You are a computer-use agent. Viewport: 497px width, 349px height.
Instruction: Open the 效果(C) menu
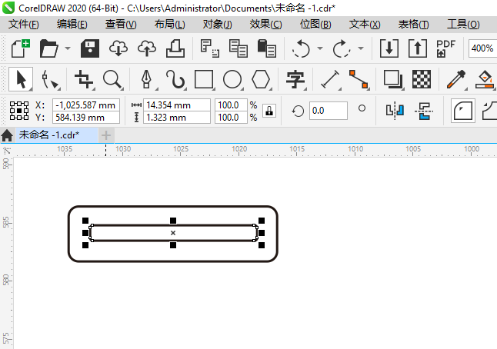pos(265,25)
